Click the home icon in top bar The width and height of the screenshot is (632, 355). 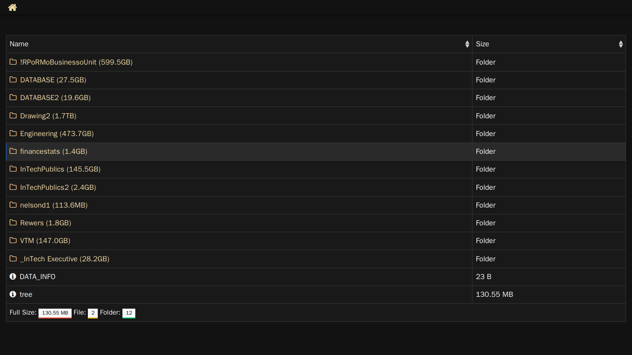tap(13, 7)
